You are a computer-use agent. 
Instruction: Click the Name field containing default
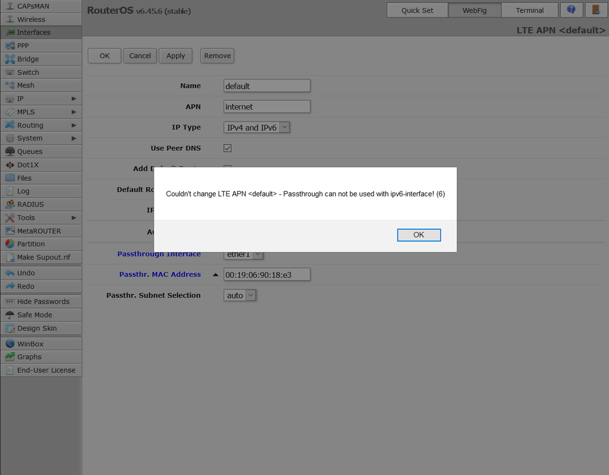(x=267, y=85)
